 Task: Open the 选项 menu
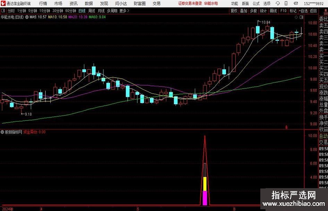[267, 3]
